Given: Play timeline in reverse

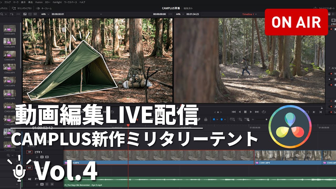Looking at the screenshot, I should tap(240, 112).
